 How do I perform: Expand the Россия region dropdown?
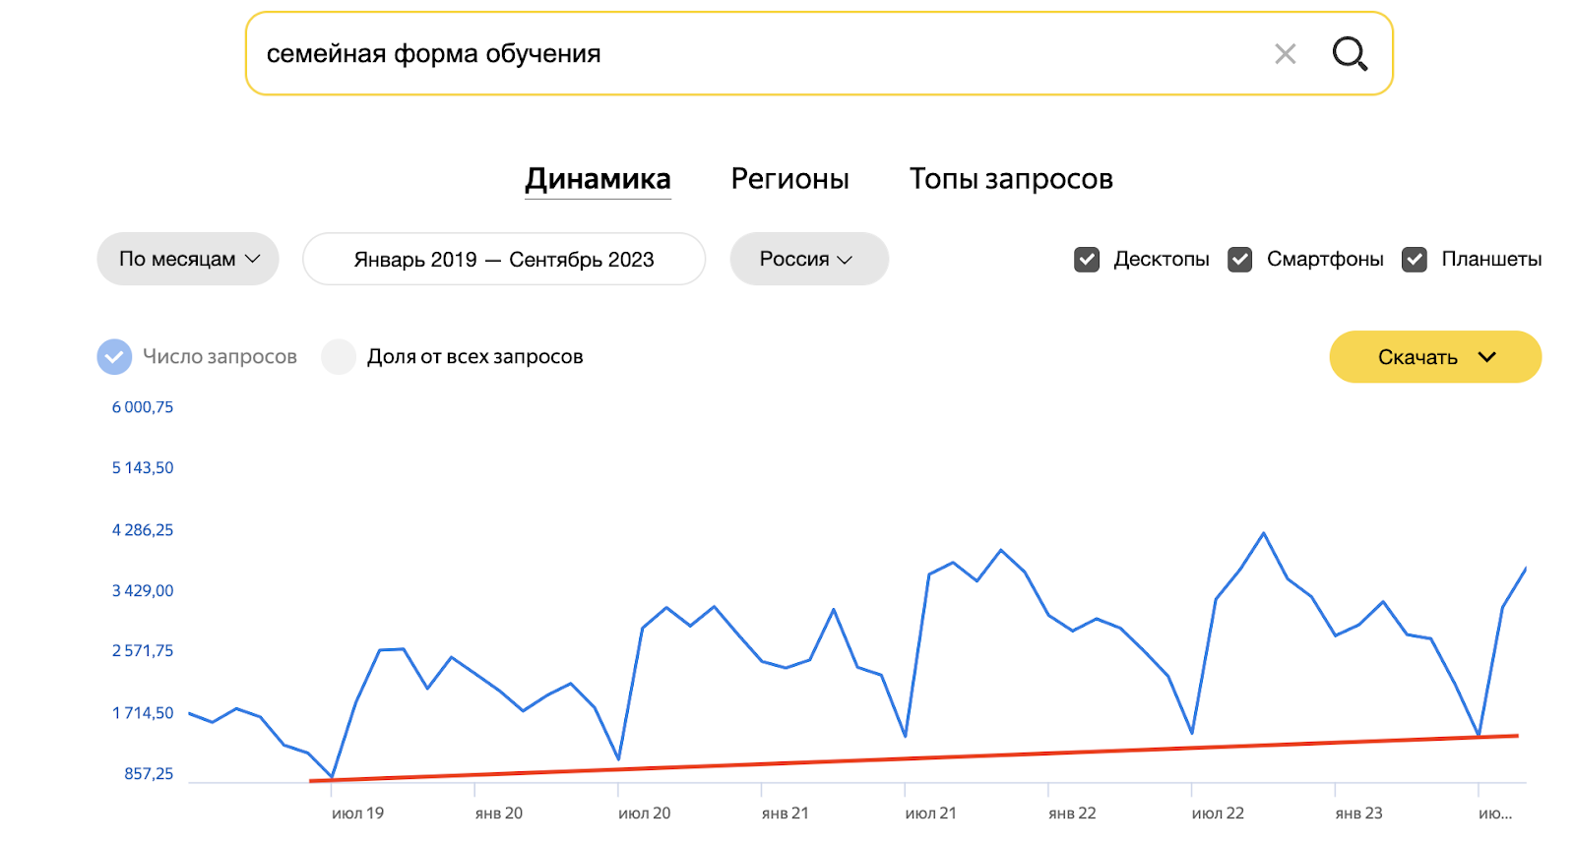(x=809, y=259)
